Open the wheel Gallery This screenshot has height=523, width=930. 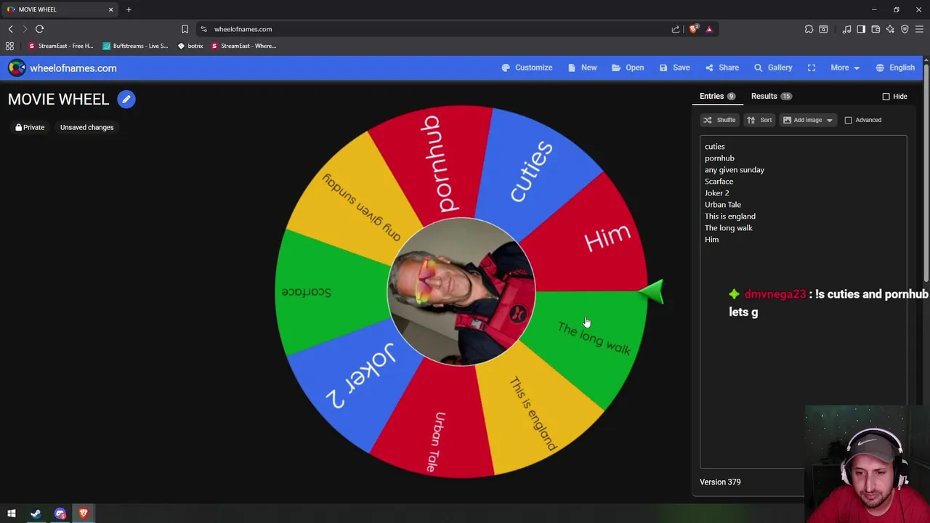click(x=773, y=68)
